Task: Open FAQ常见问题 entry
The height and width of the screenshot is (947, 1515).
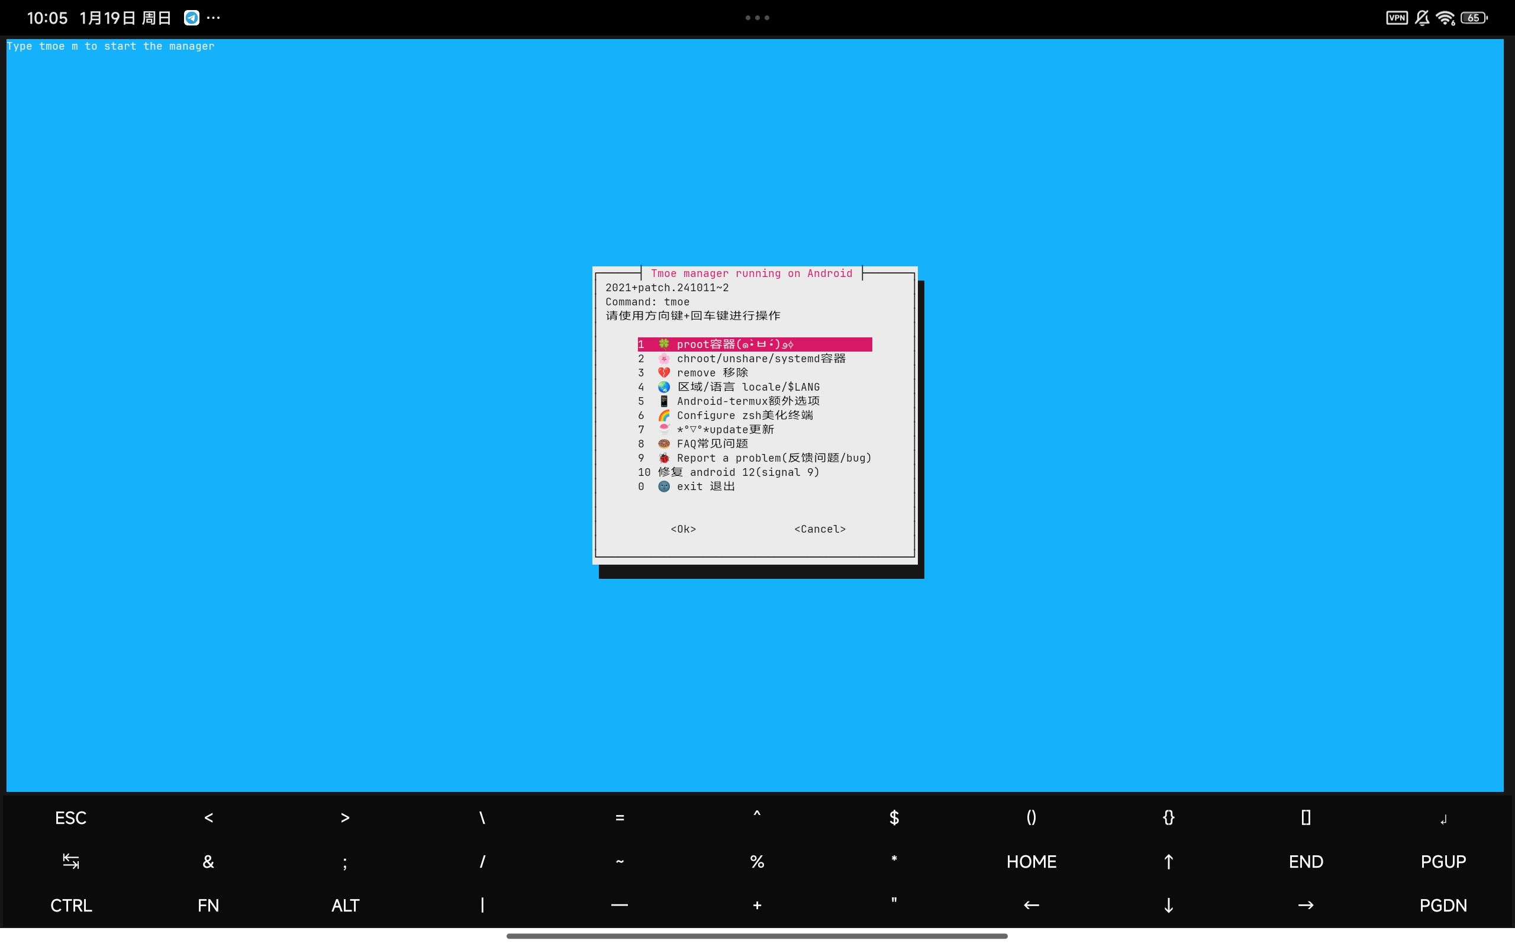Action: (693, 443)
